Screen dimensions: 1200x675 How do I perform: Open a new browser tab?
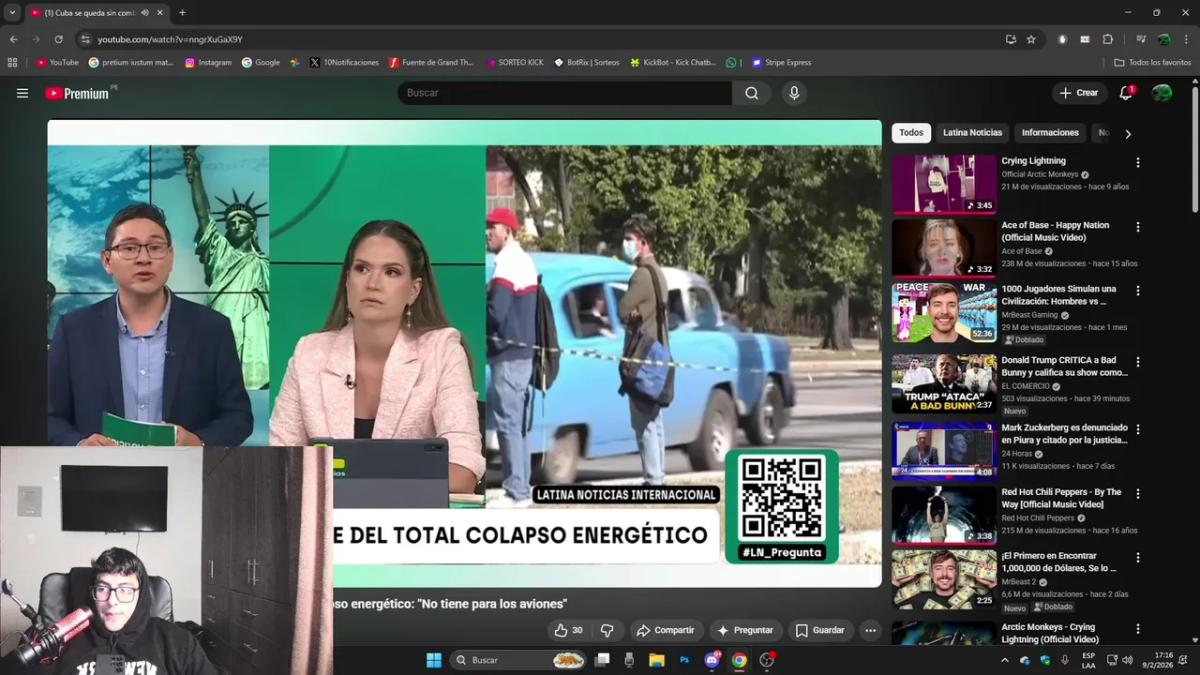tap(182, 13)
